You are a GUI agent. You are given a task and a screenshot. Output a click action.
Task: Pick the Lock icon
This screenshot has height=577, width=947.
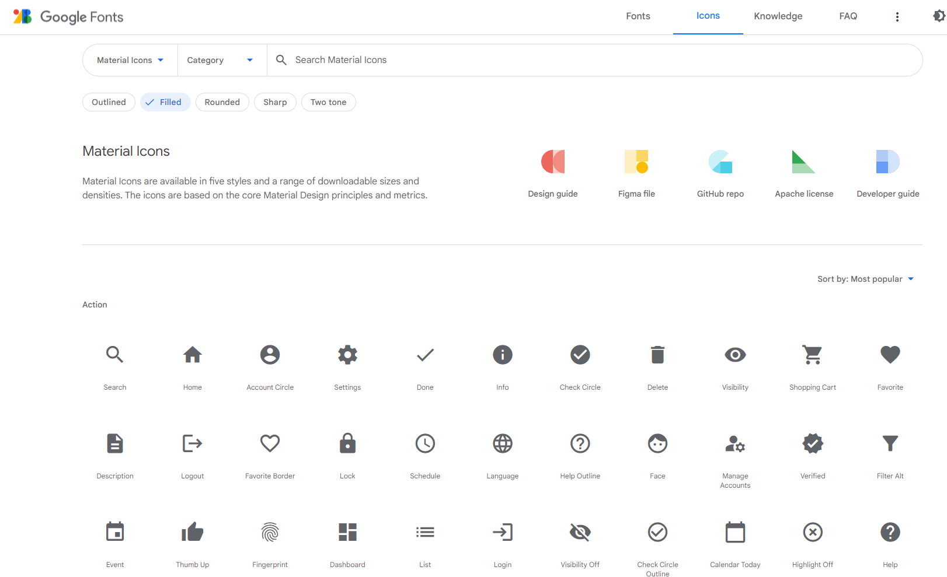click(x=348, y=443)
